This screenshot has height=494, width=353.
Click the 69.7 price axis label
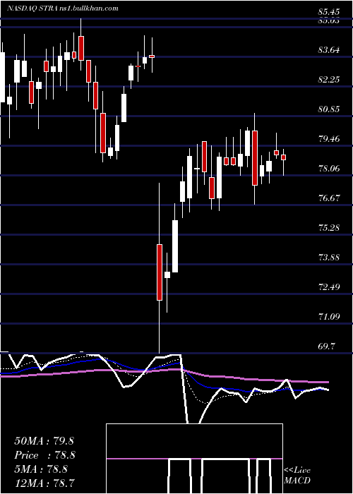tap(327, 347)
